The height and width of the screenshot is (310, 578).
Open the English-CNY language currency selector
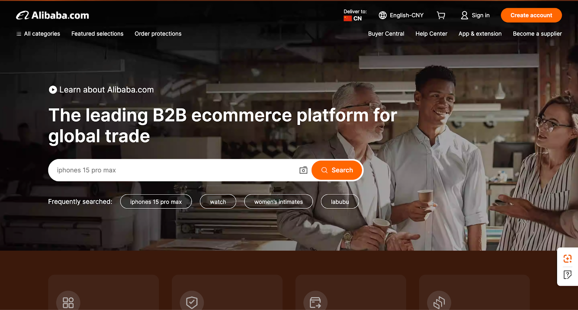coord(401,15)
